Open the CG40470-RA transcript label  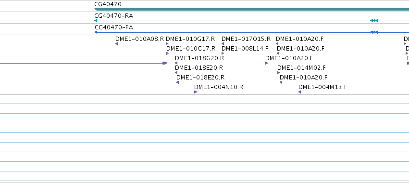[x=114, y=16]
